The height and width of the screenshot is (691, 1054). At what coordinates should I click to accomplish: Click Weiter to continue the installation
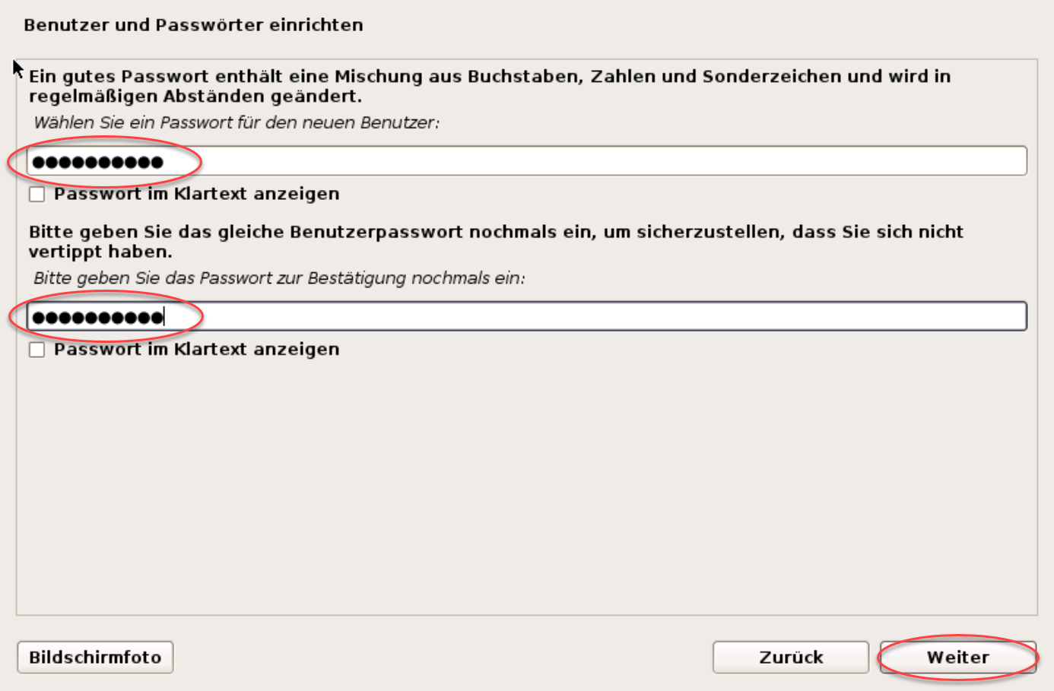click(958, 658)
